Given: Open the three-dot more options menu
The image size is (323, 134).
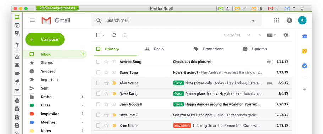Looking at the screenshot, I should pos(125,35).
